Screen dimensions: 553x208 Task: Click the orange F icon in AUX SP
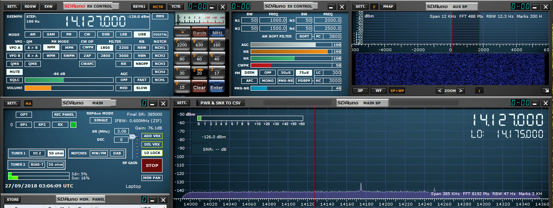click(x=374, y=6)
